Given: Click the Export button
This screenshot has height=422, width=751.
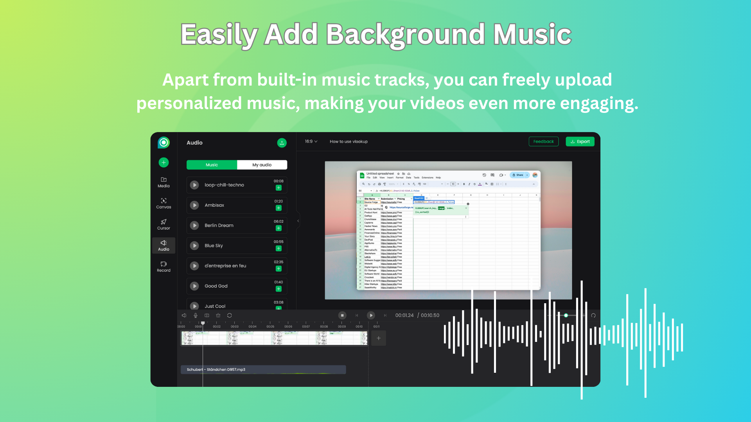Looking at the screenshot, I should tap(580, 141).
